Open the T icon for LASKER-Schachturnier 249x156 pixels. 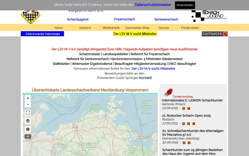(x=189, y=109)
